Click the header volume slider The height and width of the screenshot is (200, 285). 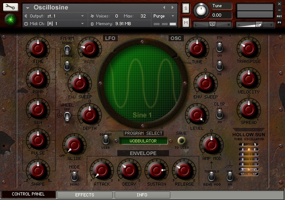click(x=255, y=25)
